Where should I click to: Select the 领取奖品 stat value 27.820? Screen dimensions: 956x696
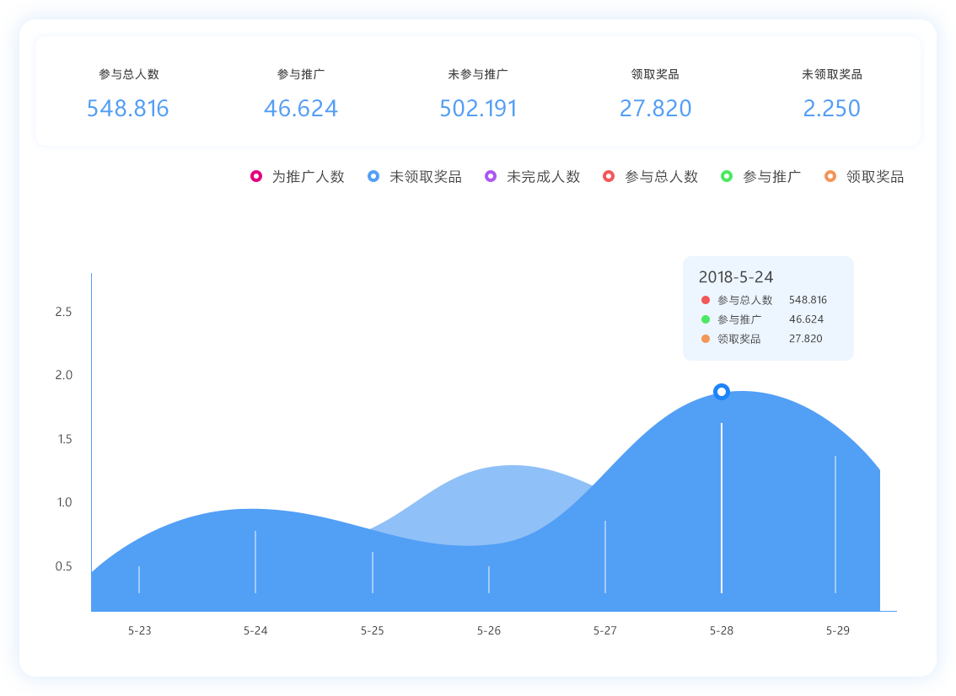coord(655,109)
